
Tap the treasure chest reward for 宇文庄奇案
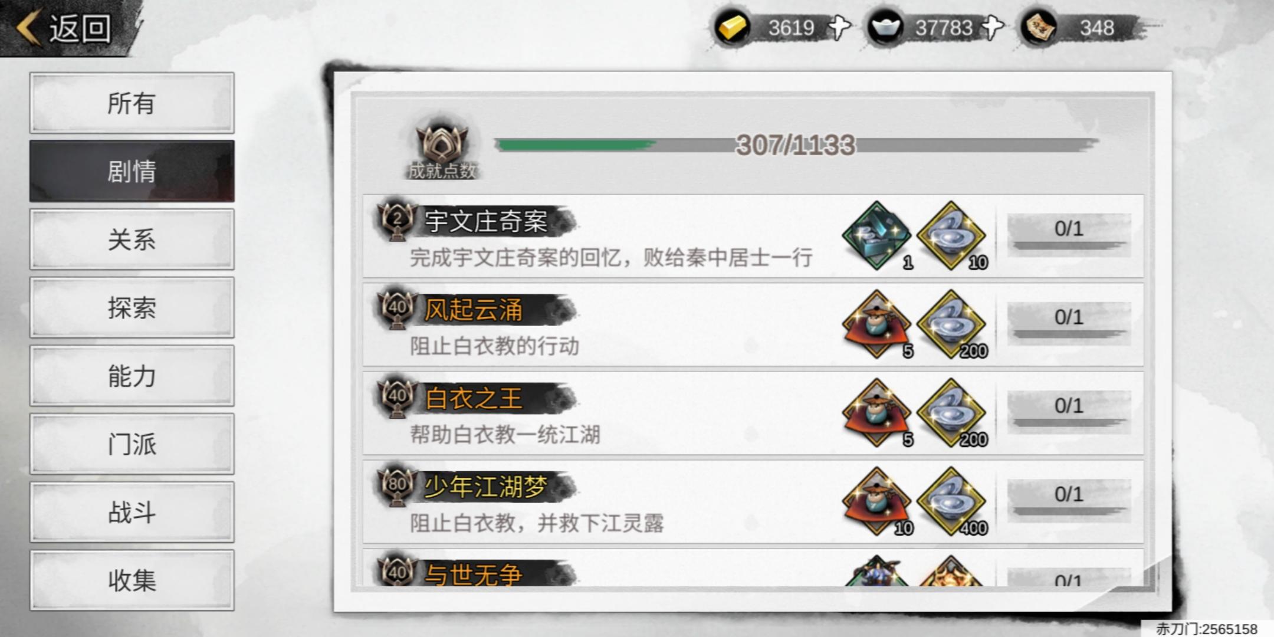(x=877, y=236)
